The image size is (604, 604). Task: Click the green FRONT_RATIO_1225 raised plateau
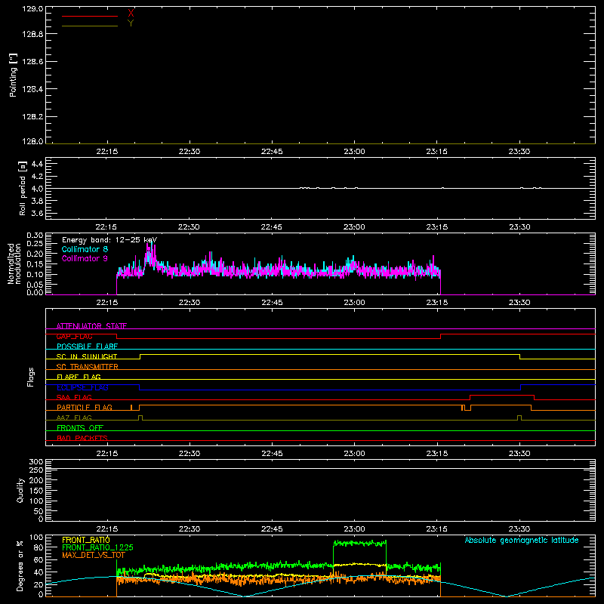pos(359,543)
